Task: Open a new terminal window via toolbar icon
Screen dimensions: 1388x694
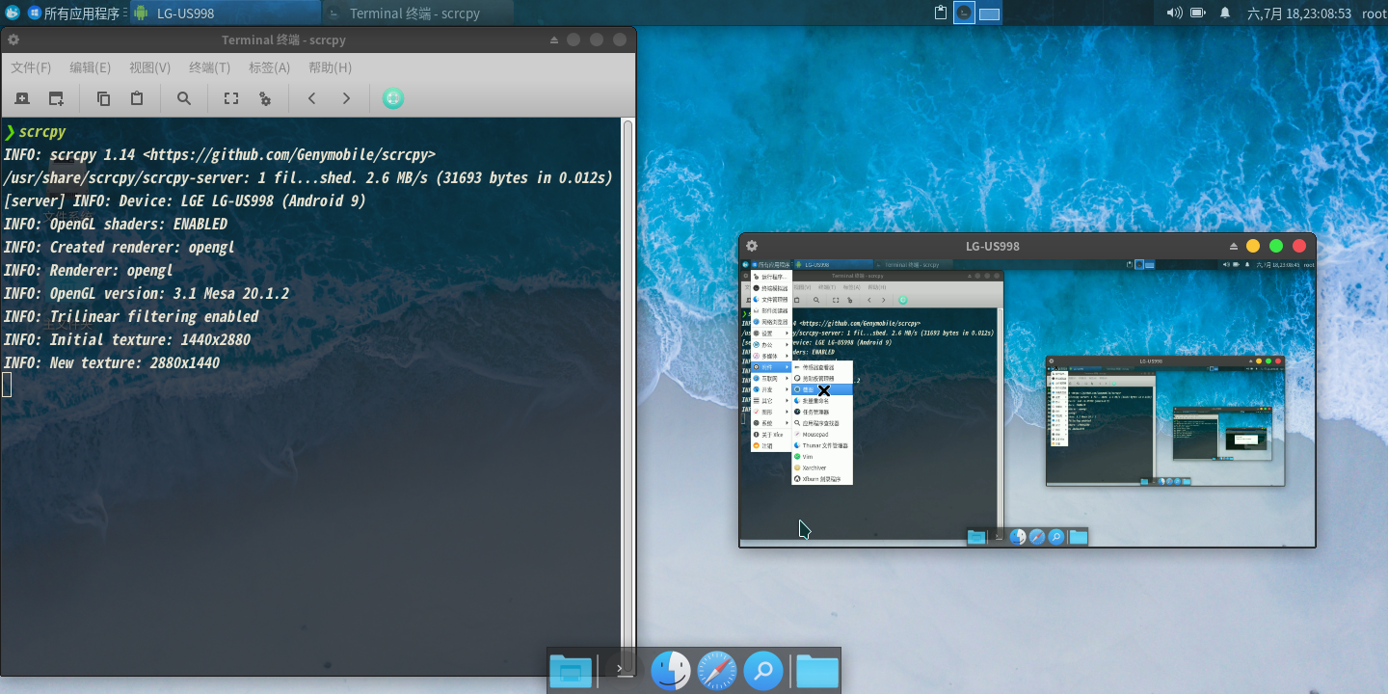Action: pyautogui.click(x=57, y=98)
